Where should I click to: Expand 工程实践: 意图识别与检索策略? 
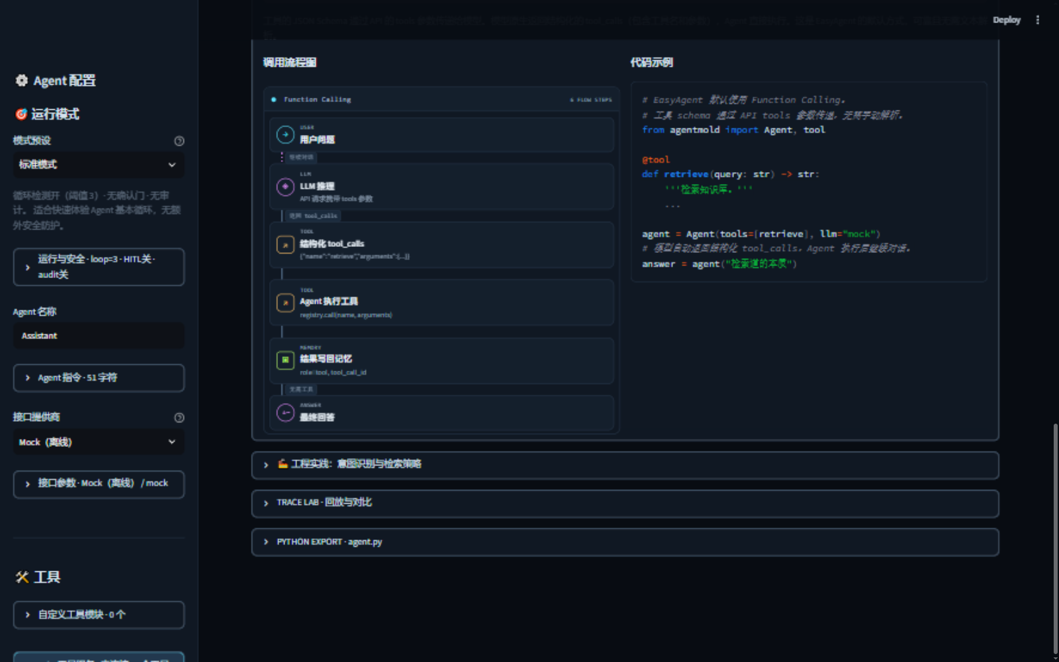(625, 465)
